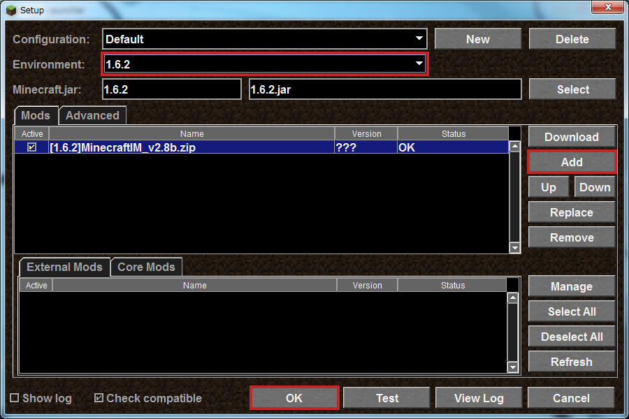The width and height of the screenshot is (629, 419).
Task: Click Active column header in External Mods table
Action: pyautogui.click(x=36, y=285)
